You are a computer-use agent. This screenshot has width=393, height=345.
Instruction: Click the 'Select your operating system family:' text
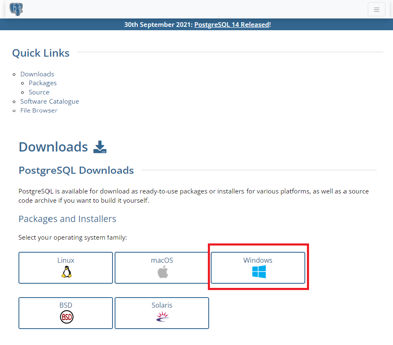pos(73,238)
